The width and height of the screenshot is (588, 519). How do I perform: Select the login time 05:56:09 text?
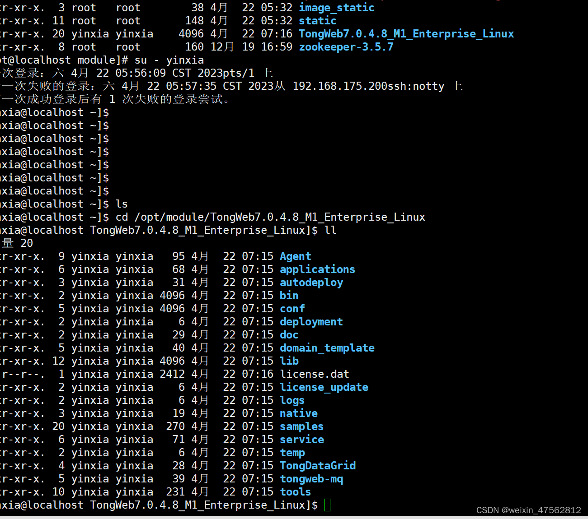pyautogui.click(x=141, y=73)
